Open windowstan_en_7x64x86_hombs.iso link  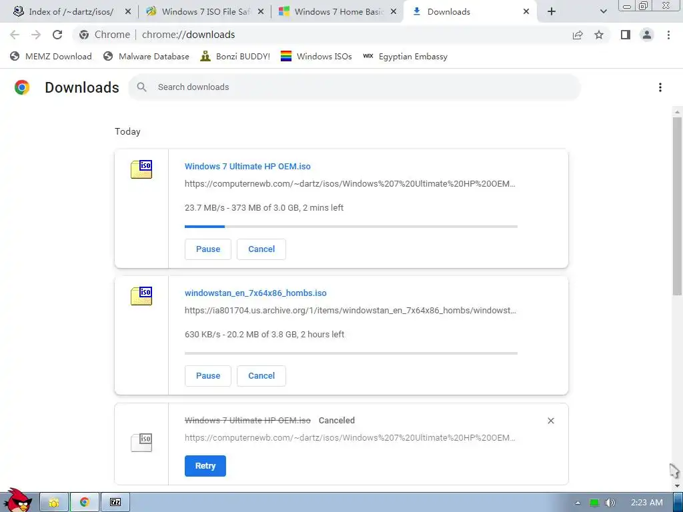(x=255, y=293)
